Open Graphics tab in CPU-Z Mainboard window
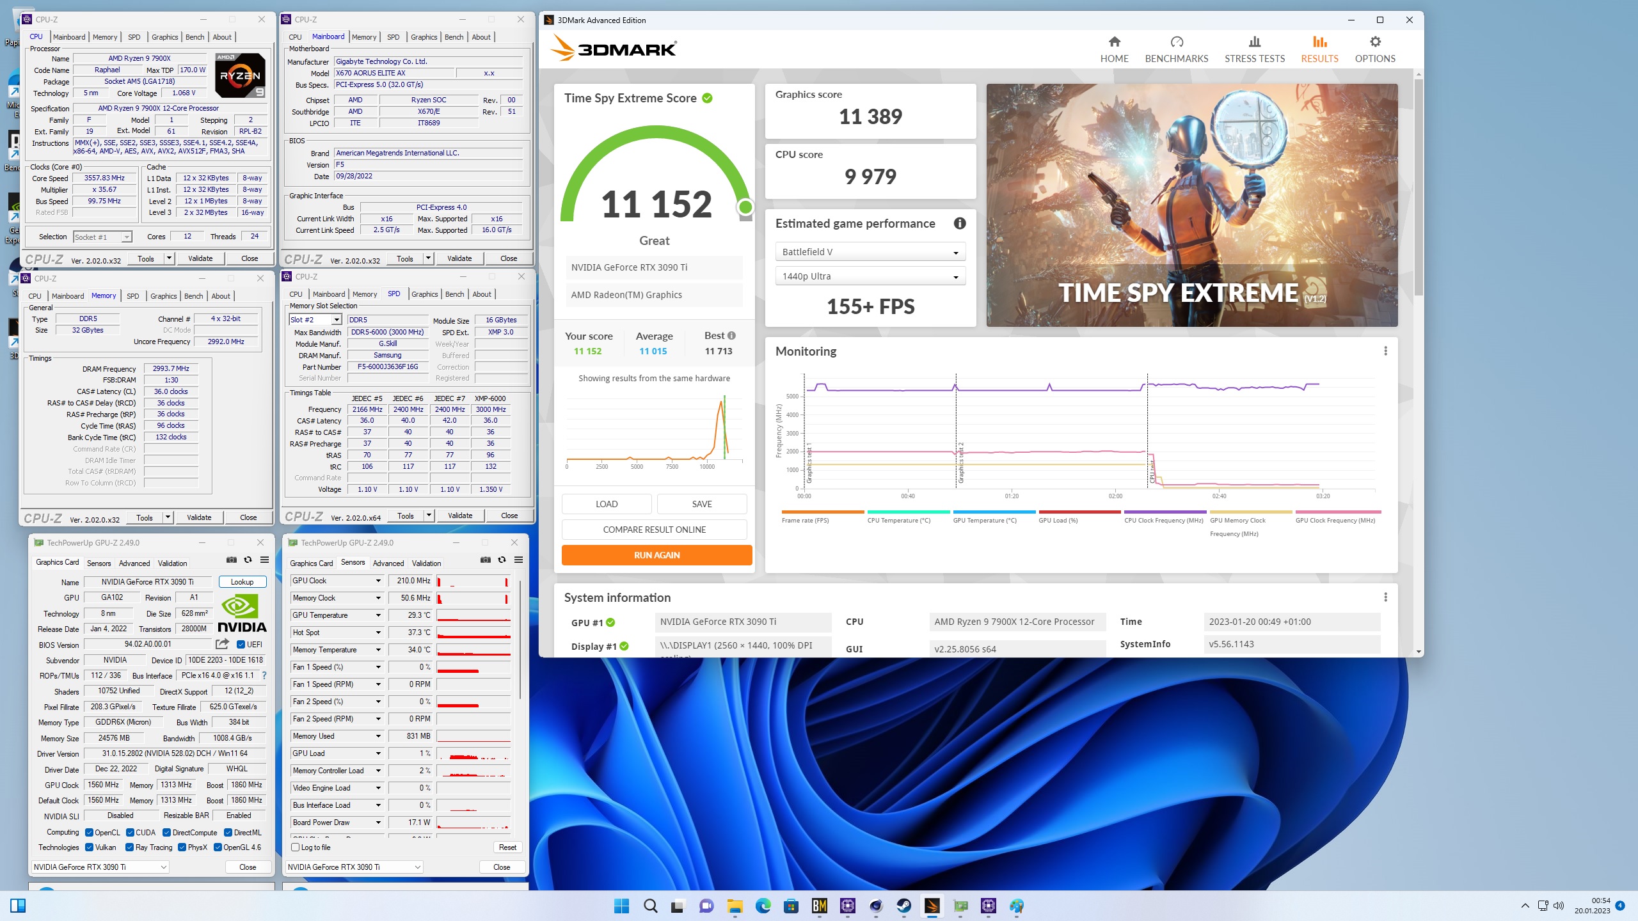 pyautogui.click(x=424, y=37)
